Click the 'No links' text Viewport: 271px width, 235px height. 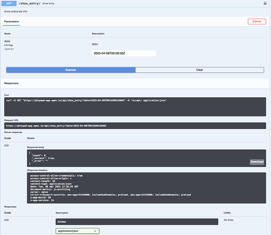tap(228, 220)
